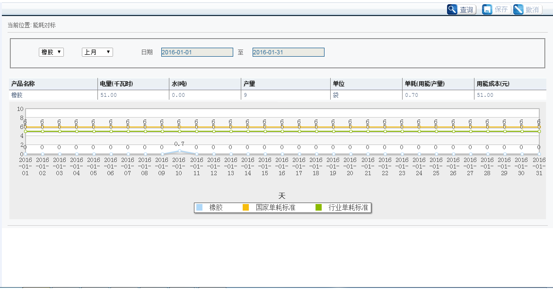Click the 产品名称 column header

53,84
